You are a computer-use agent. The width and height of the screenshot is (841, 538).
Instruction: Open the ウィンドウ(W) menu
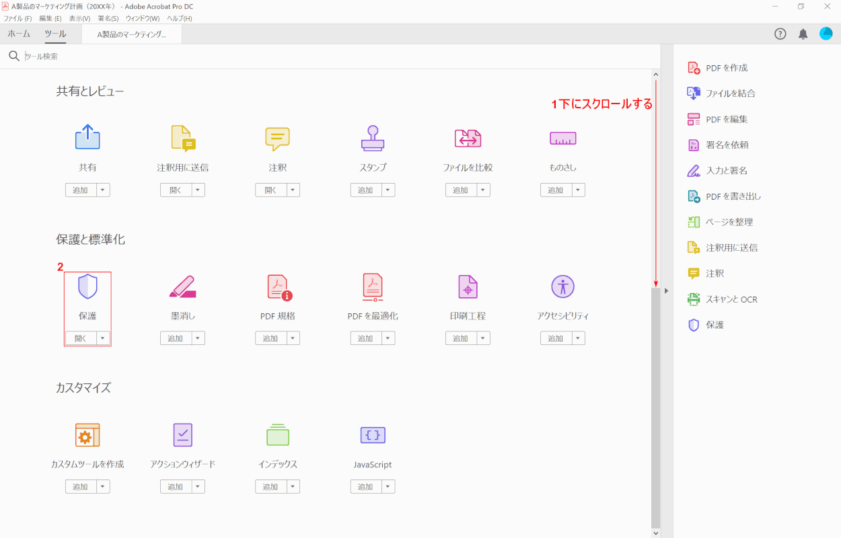143,18
